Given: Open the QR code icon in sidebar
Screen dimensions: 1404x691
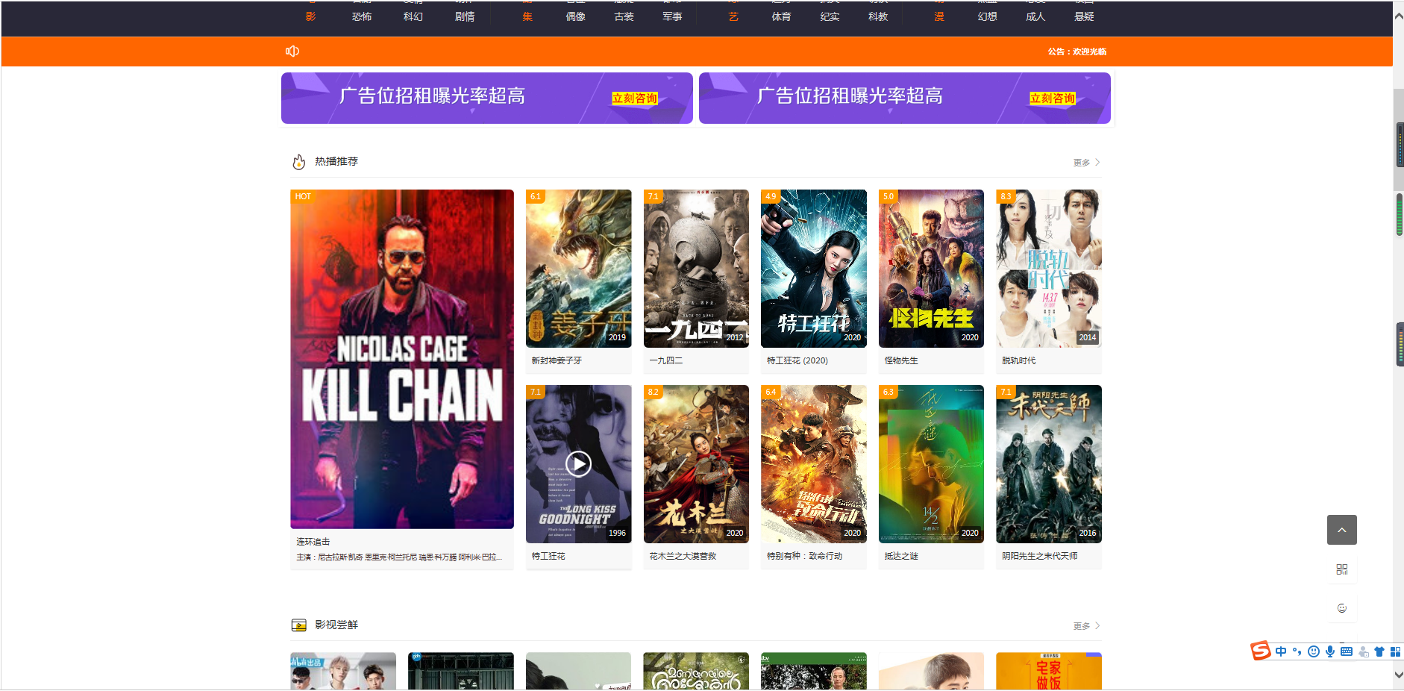Looking at the screenshot, I should tap(1341, 569).
